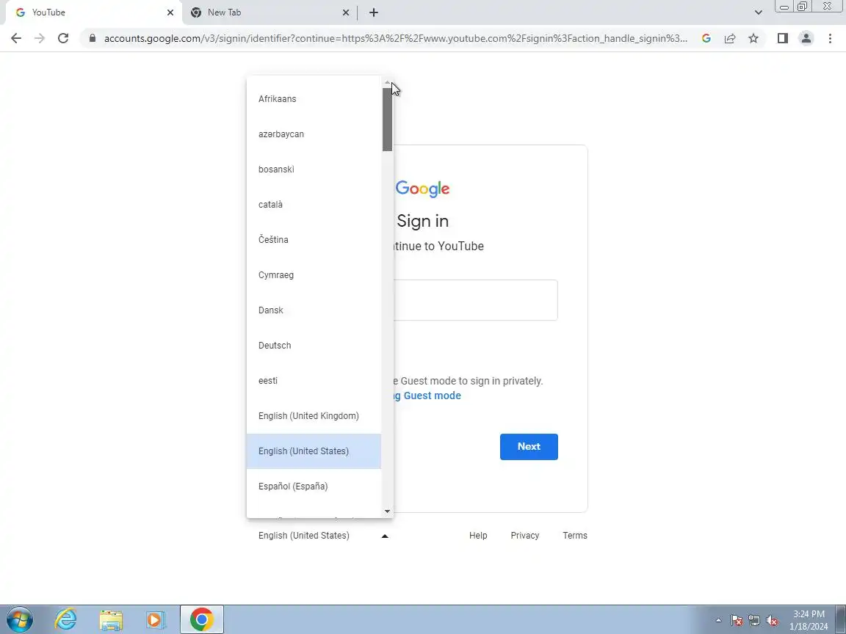Open the browser side panel
Image resolution: width=846 pixels, height=634 pixels.
click(782, 38)
